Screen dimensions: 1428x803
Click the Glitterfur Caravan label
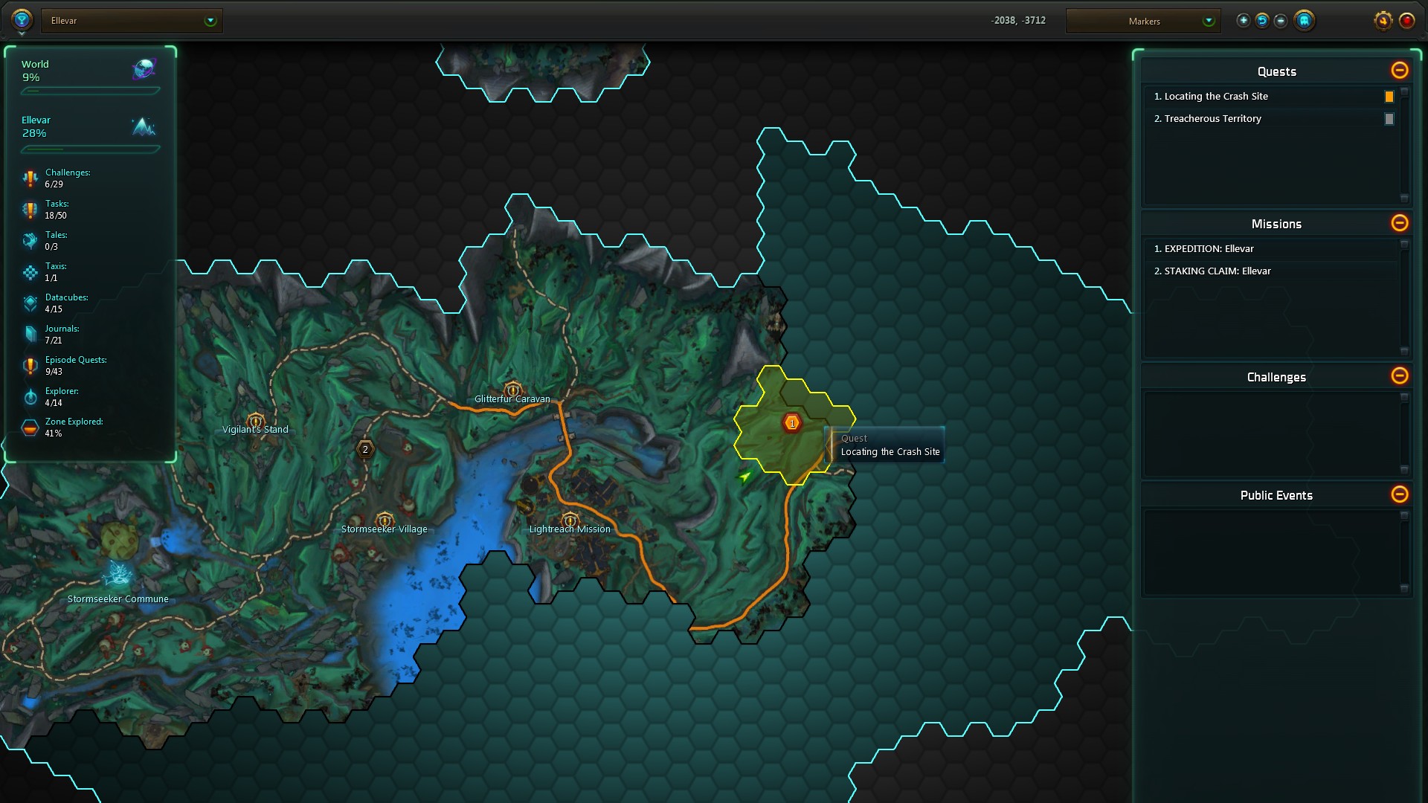[512, 399]
